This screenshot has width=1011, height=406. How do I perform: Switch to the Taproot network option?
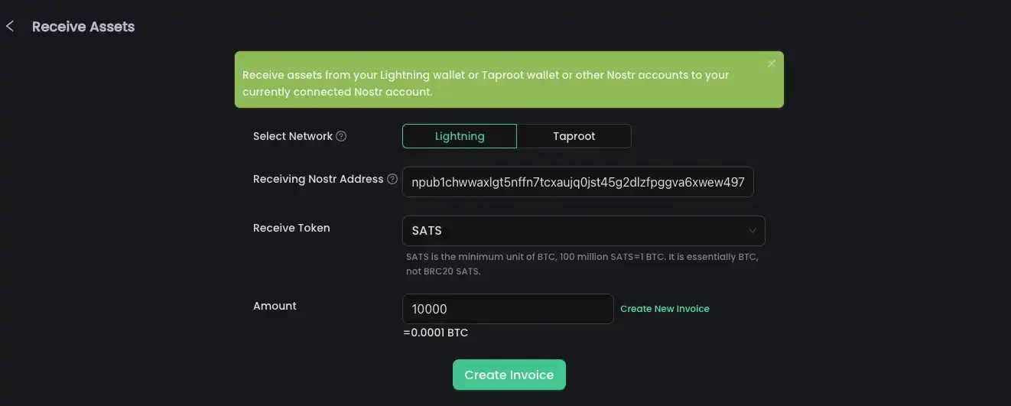(x=574, y=136)
